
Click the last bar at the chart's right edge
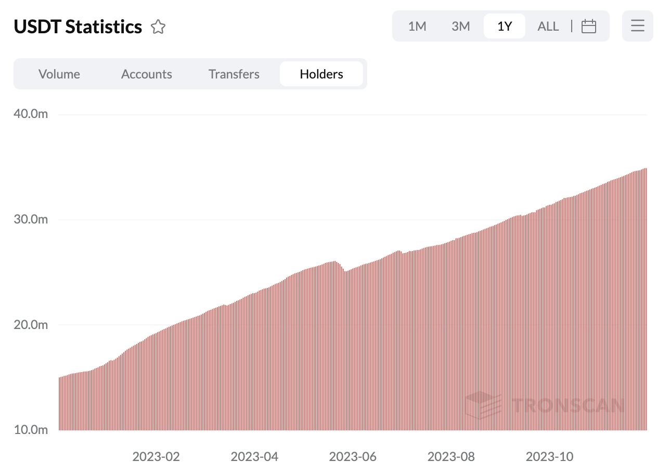[646, 312]
